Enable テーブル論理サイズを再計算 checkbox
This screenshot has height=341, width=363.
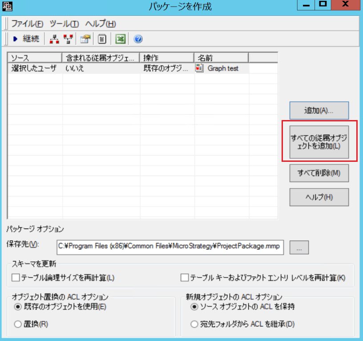pos(16,277)
